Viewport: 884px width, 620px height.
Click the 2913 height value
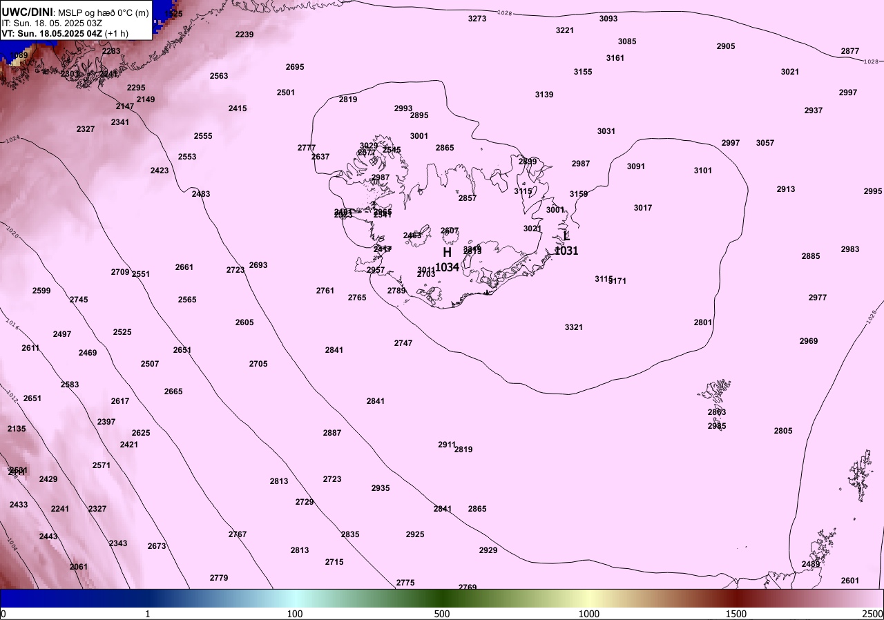[x=786, y=189]
